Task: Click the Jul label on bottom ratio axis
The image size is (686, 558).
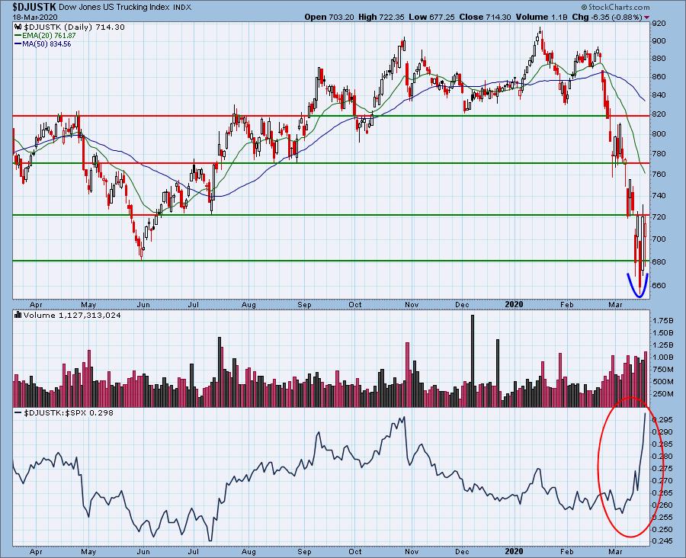Action: tap(194, 551)
